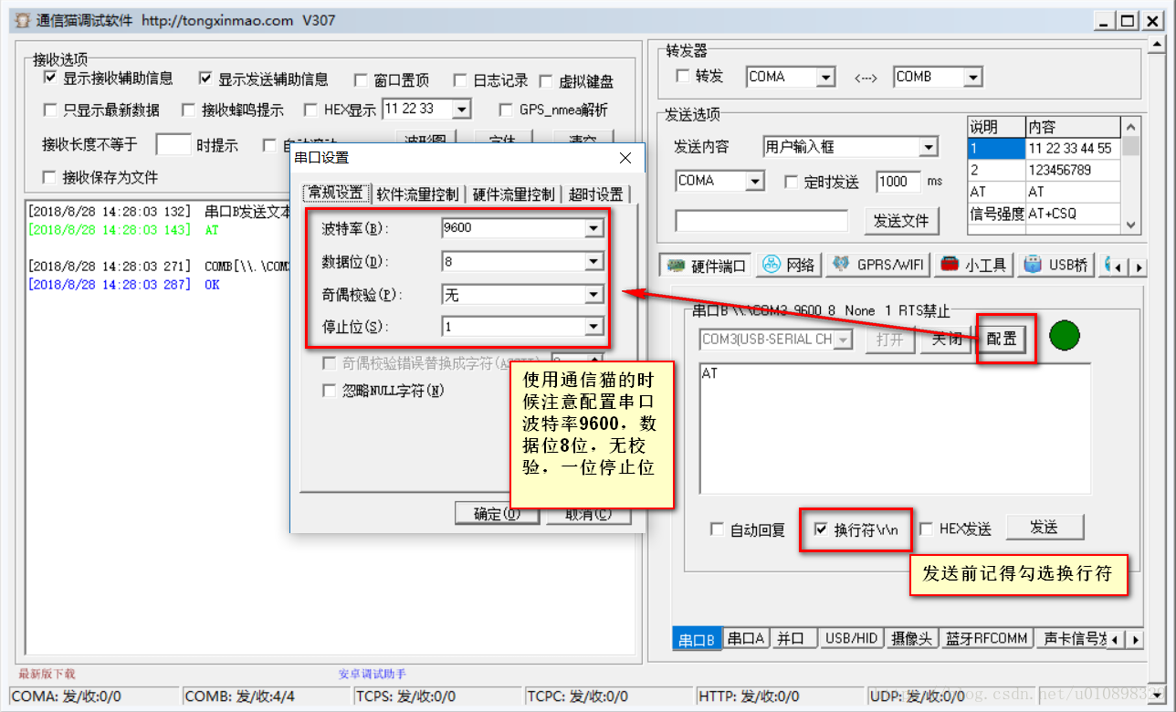Open the 安卓调试助手 link
Screen dimensions: 1176x712
click(x=372, y=674)
